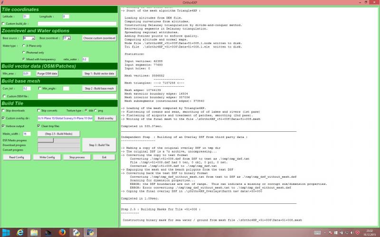Click Step 2.5 : Build Masks button
The image size is (380, 237).
[58, 134]
